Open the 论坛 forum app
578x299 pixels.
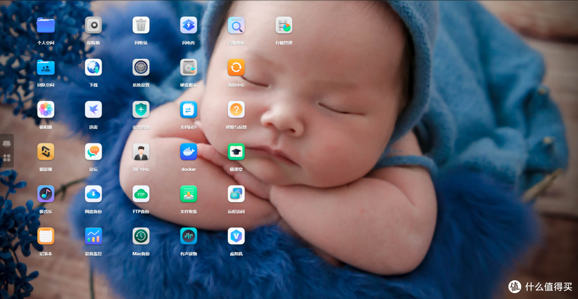tap(93, 152)
